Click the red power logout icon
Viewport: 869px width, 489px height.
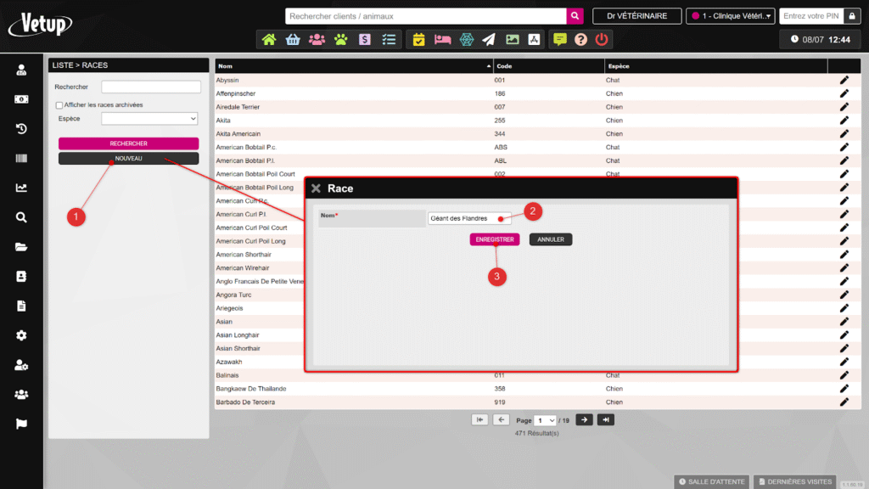(602, 39)
